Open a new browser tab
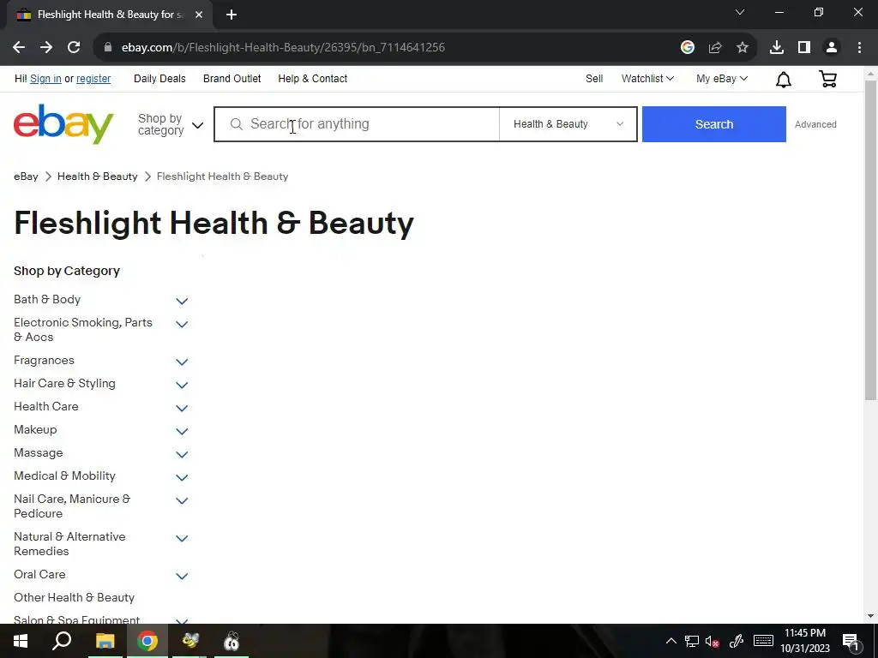878x658 pixels. [x=232, y=15]
